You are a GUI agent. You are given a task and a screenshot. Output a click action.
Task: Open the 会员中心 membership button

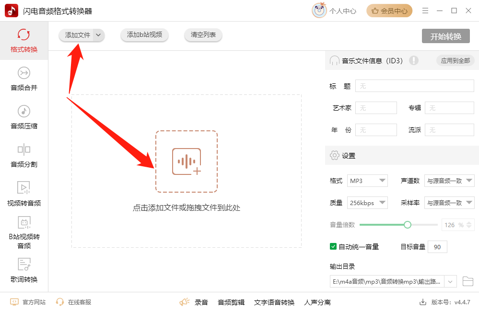(x=389, y=11)
